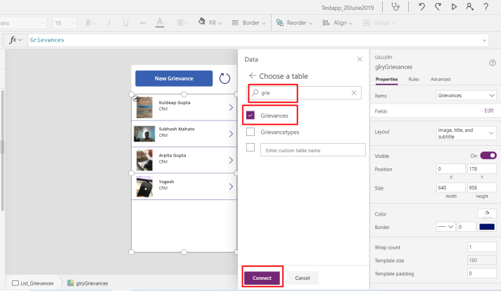Click the Connect button
This screenshot has width=501, height=291.
pos(262,278)
